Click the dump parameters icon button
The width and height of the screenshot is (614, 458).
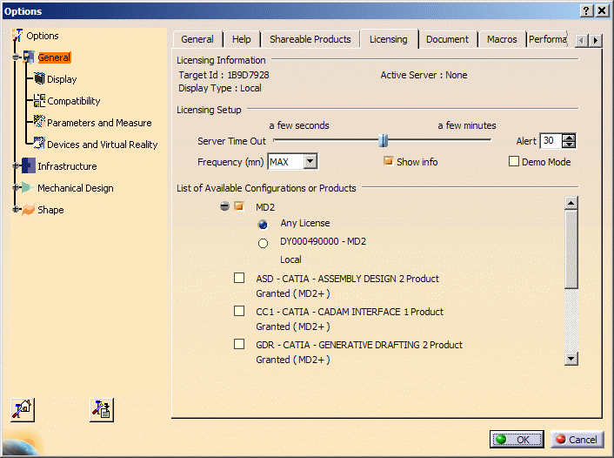point(102,410)
